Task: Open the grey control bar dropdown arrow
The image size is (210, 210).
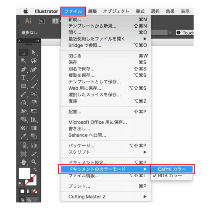Action: (170, 33)
